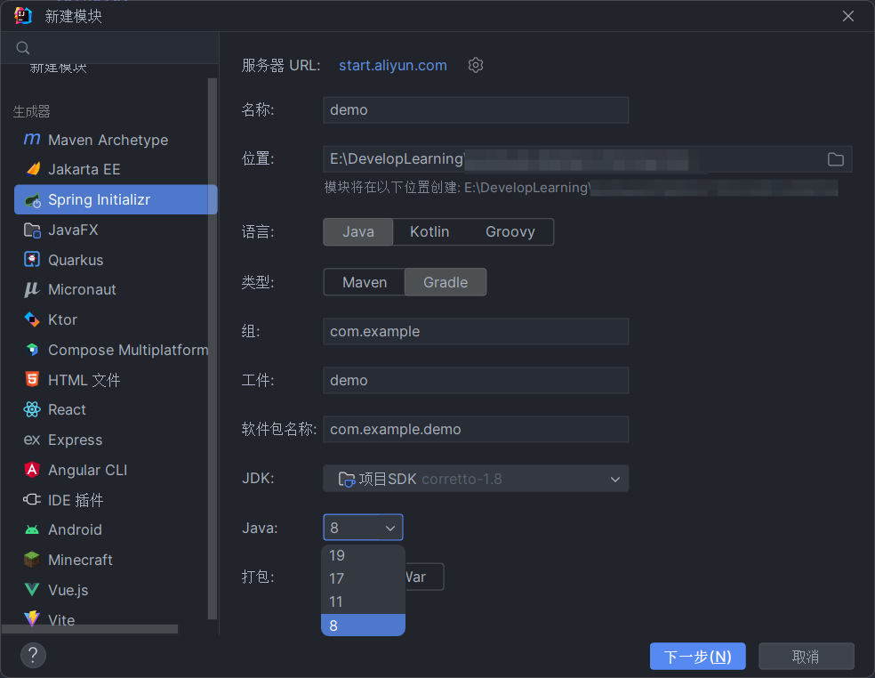Browse for location with folder icon
This screenshot has height=678, width=875.
tap(835, 159)
